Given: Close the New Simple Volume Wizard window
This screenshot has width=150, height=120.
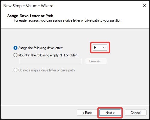Looking at the screenshot, I should click(145, 5).
